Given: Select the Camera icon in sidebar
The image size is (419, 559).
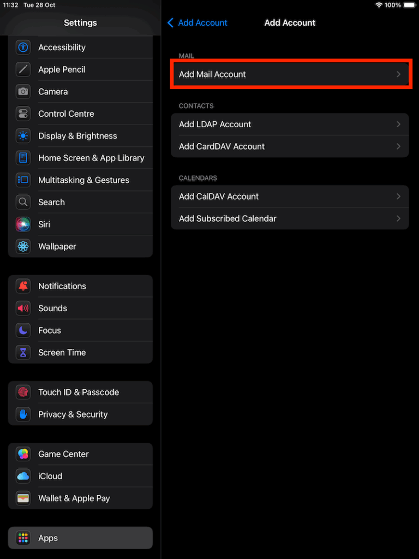Looking at the screenshot, I should tap(23, 92).
